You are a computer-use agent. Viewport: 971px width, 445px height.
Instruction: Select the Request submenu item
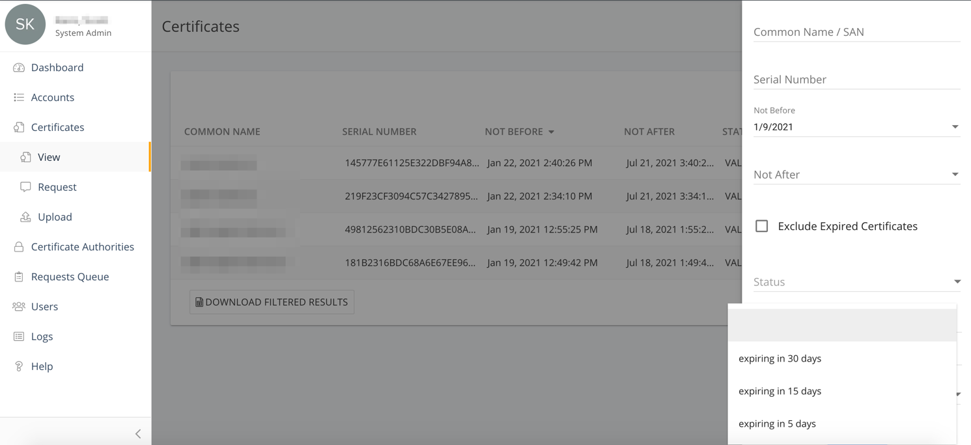[57, 187]
